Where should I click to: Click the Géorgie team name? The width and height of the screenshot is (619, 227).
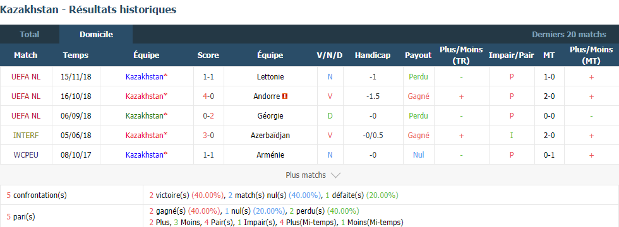coord(270,116)
